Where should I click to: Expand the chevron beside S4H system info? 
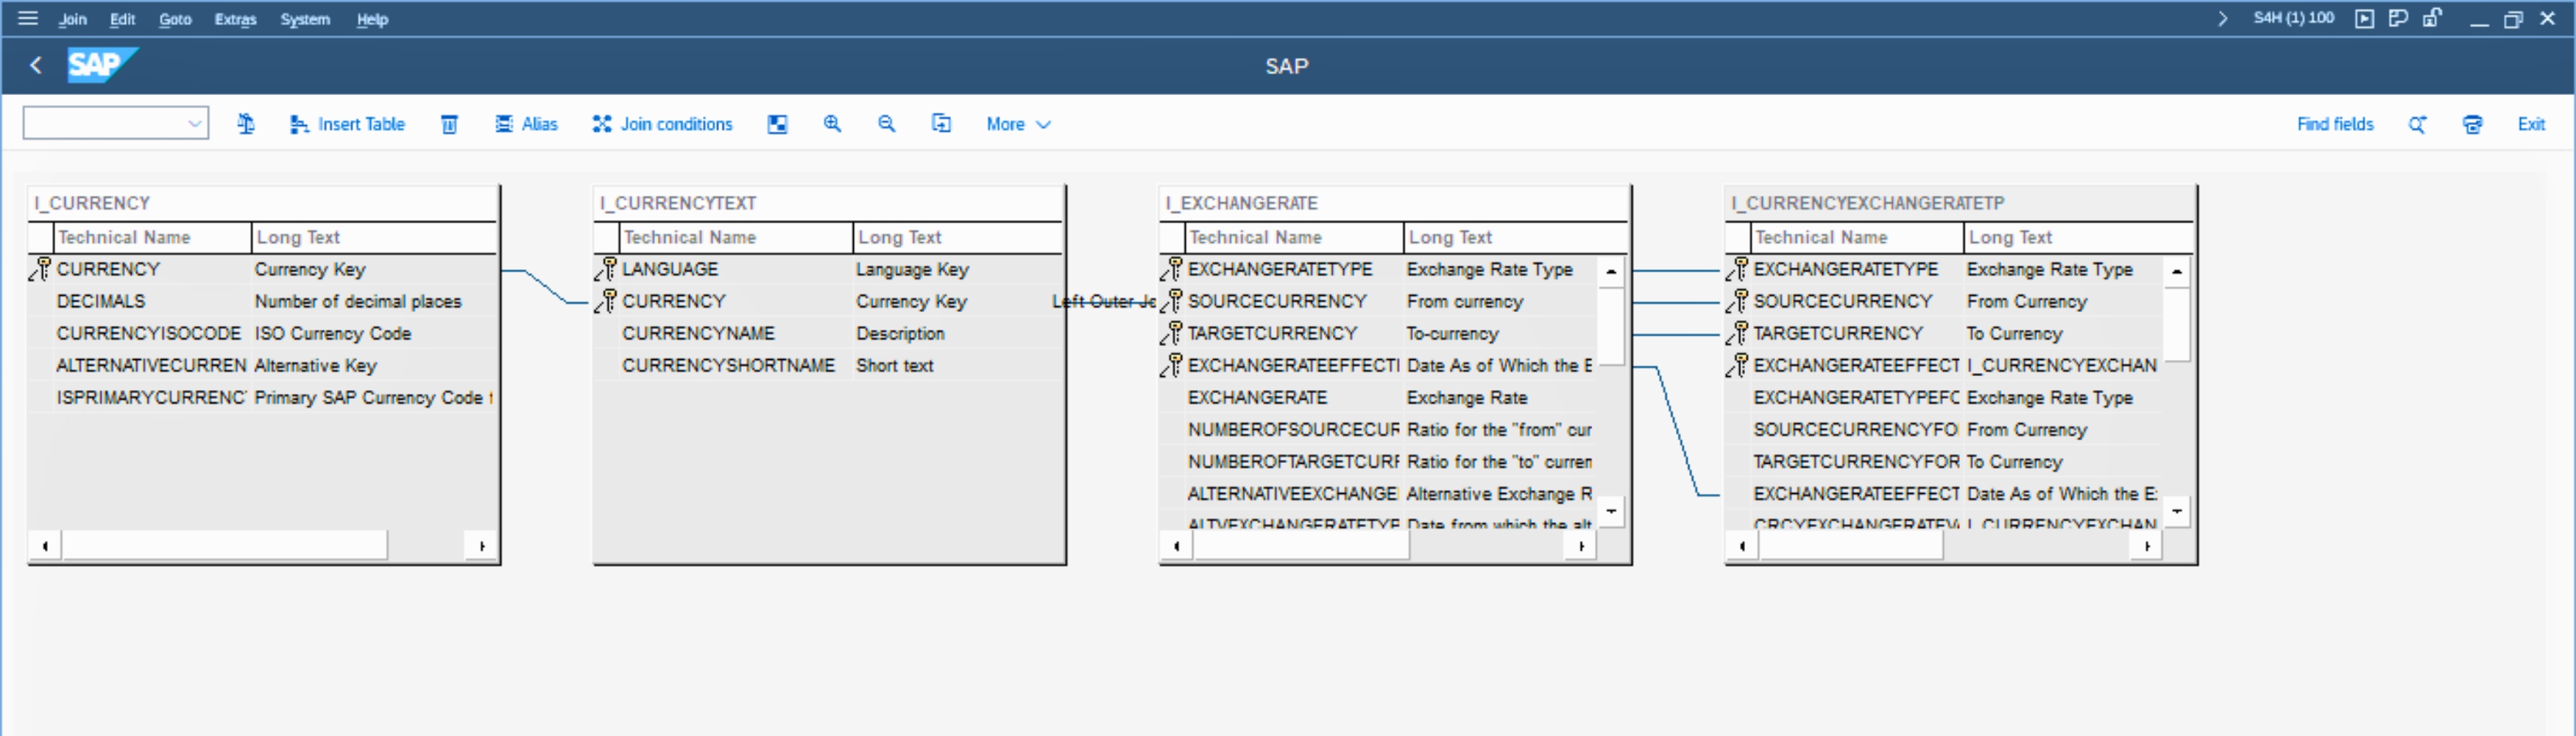pos(2222,18)
